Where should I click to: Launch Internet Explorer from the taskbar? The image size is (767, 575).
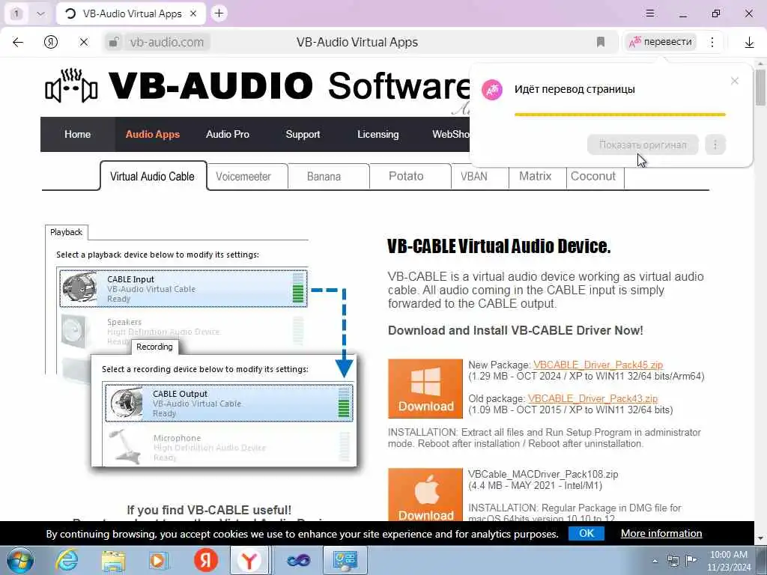(66, 560)
